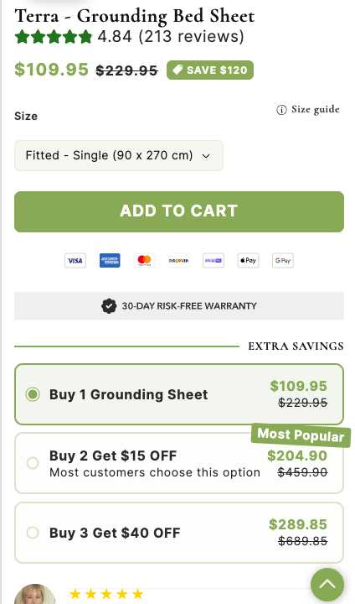Click the Visa payment icon
Image resolution: width=355 pixels, height=604 pixels.
[x=75, y=261]
